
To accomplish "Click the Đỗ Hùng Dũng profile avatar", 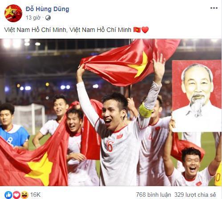I will (x=13, y=13).
